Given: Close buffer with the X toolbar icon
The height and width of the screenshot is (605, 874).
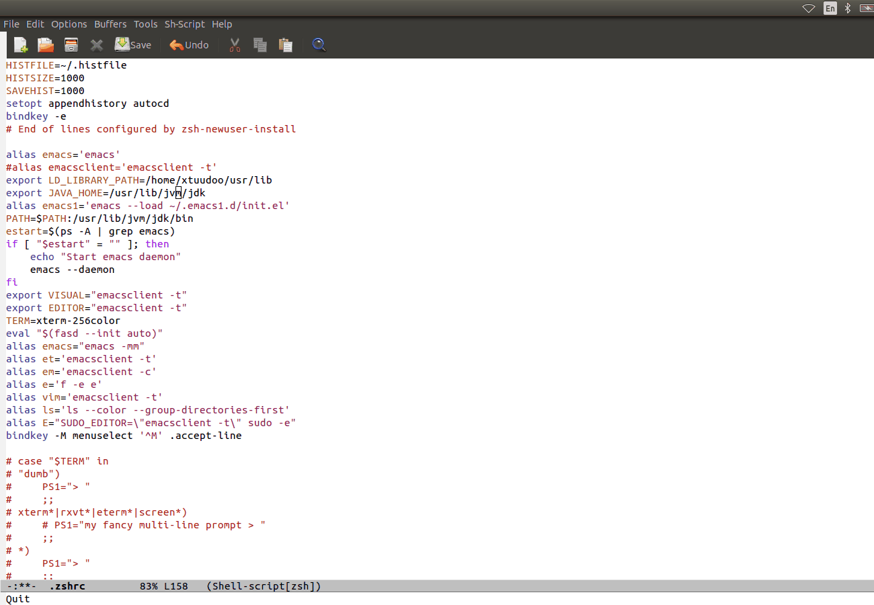Looking at the screenshot, I should tap(97, 45).
